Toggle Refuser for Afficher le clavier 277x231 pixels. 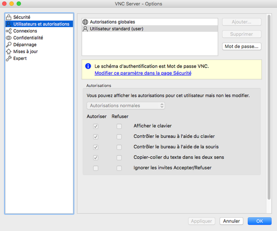(119, 126)
